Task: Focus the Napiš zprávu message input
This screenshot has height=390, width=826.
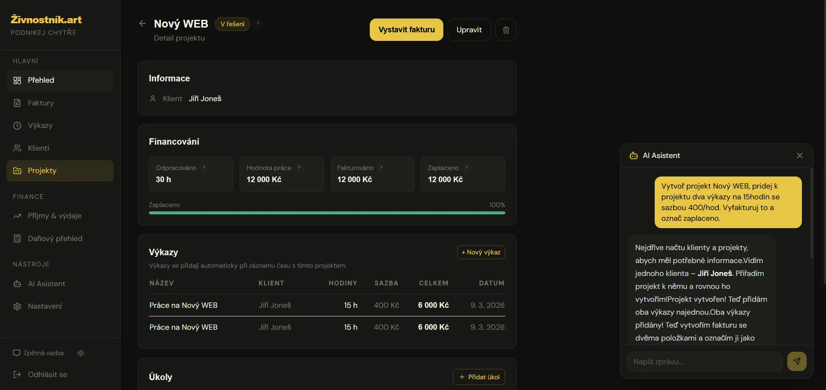Action: point(704,362)
